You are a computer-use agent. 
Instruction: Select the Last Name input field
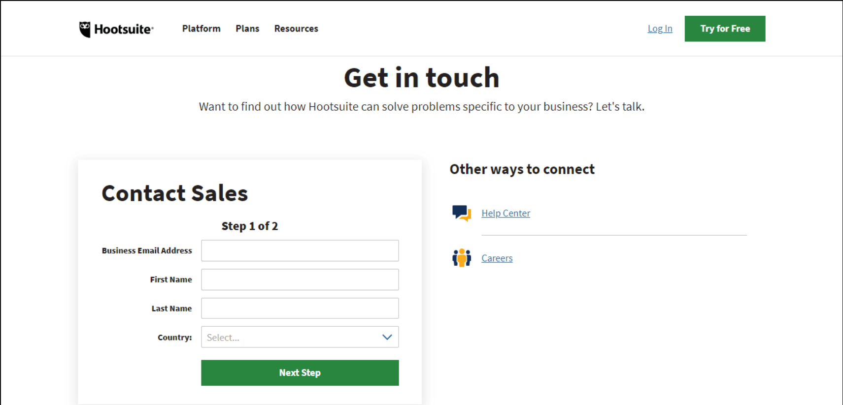(300, 309)
